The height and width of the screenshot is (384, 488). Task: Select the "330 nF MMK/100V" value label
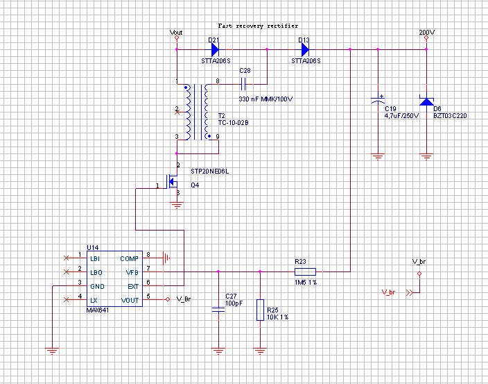tap(265, 99)
